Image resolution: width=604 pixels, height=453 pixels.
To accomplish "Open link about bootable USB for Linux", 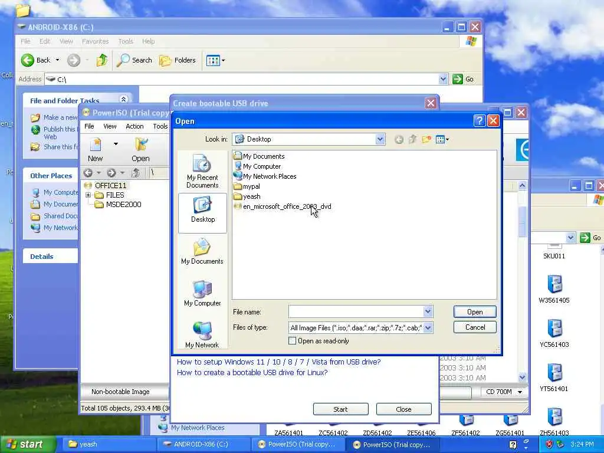I will (252, 373).
